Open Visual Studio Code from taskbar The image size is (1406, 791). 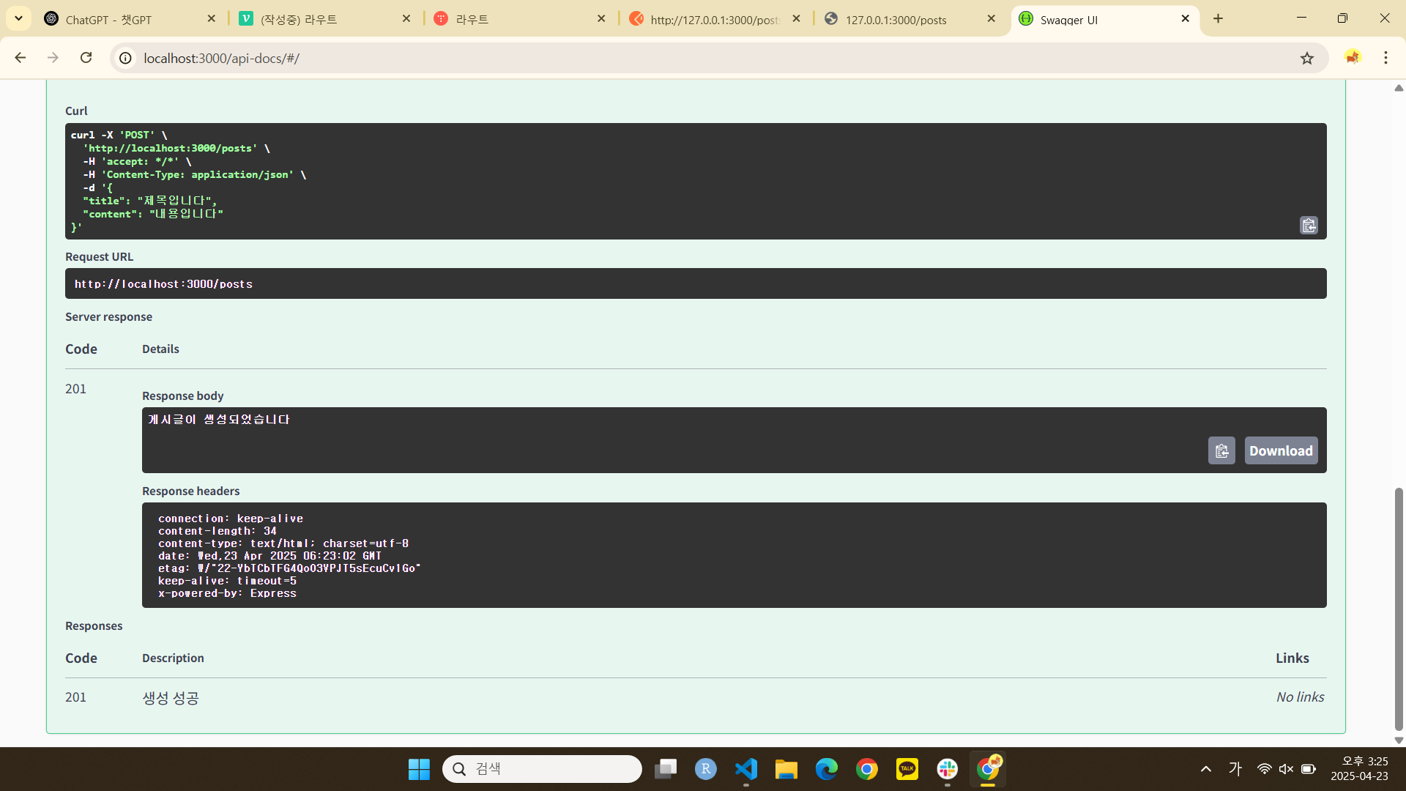[745, 768]
